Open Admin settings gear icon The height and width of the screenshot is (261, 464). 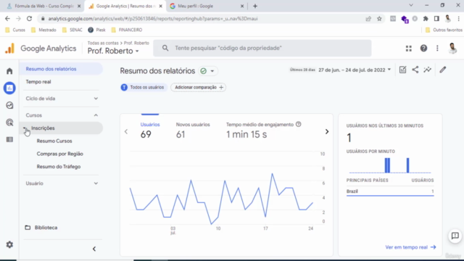click(x=9, y=245)
